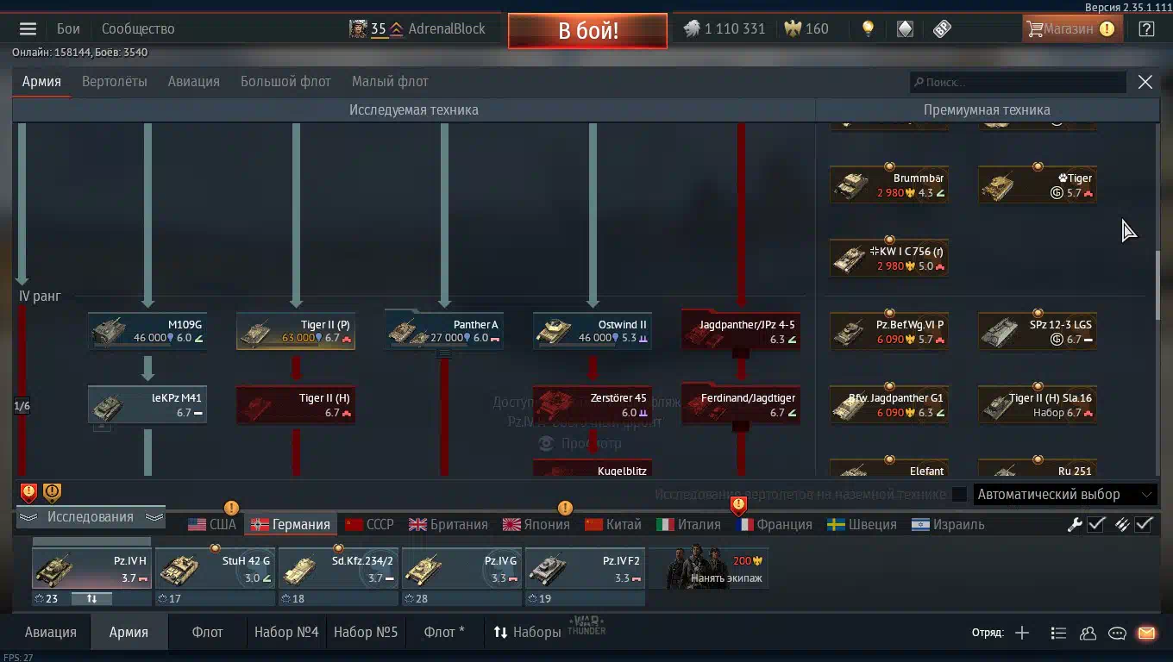1173x662 pixels.
Task: Open the lightbulb research points icon
Action: [x=869, y=28]
